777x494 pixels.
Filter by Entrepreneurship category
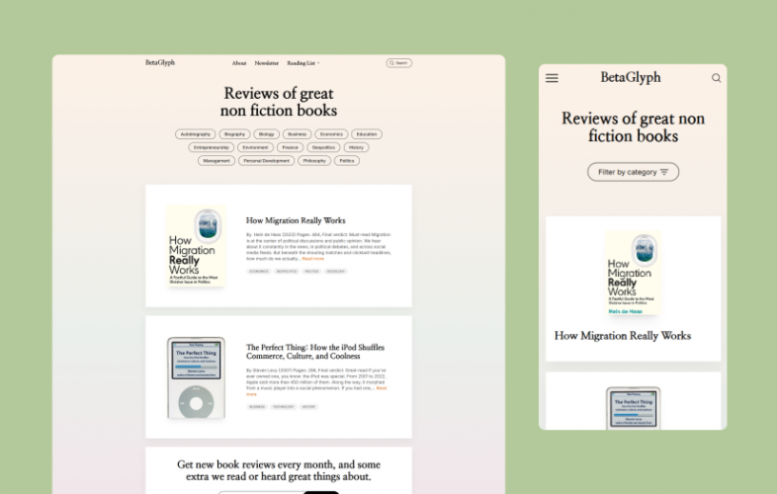[212, 147]
